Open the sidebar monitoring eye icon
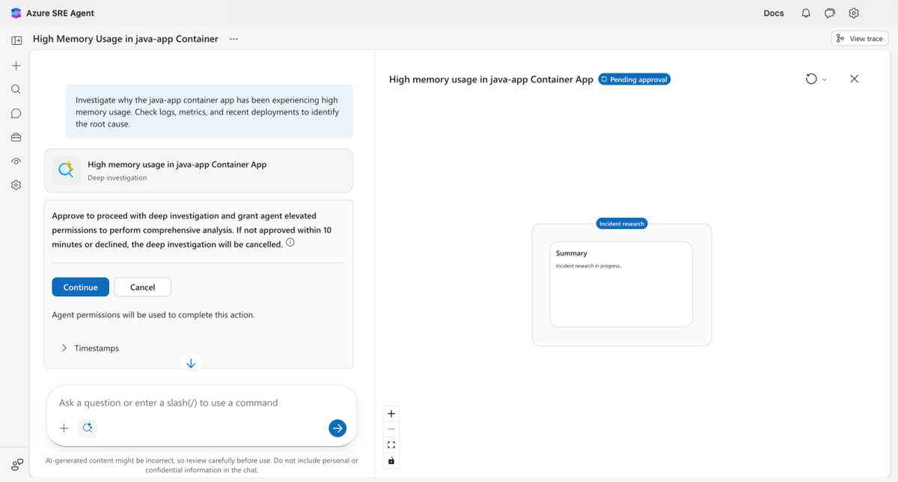 click(16, 162)
